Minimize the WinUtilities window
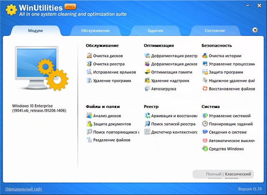 [247, 5]
